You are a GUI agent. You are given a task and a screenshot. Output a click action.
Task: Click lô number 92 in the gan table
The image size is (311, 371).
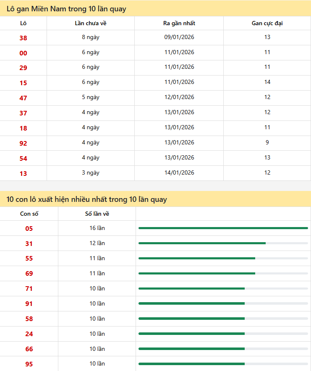coord(23,143)
